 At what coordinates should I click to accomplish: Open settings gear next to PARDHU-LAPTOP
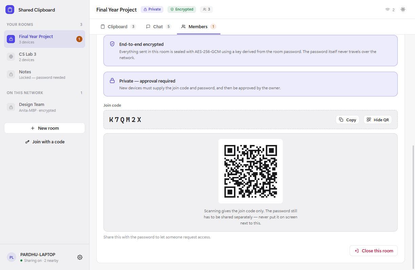click(x=80, y=257)
